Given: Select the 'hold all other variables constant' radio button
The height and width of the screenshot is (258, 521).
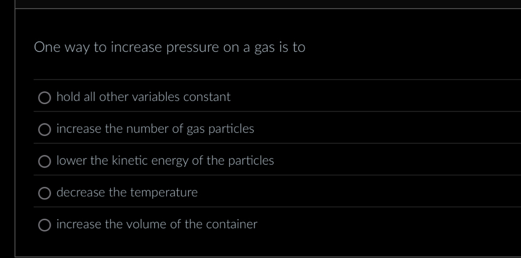Looking at the screenshot, I should click(x=45, y=97).
